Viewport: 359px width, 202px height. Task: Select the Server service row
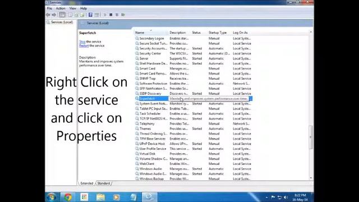click(194, 58)
